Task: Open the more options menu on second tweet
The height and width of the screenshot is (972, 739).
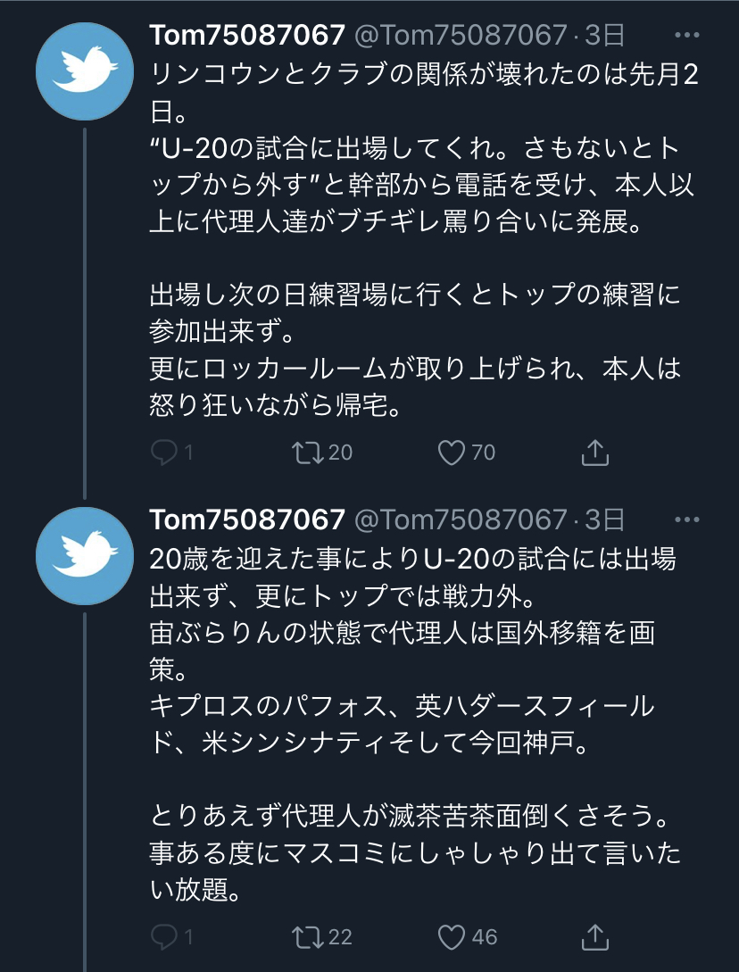Action: [x=686, y=519]
